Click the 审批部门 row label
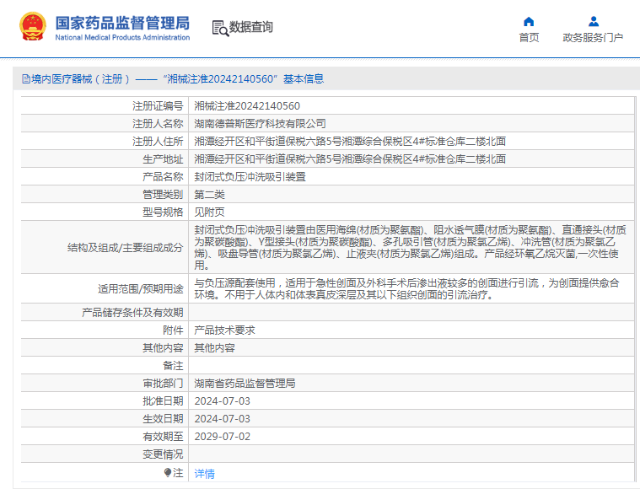Image resolution: width=640 pixels, height=489 pixels. coord(163,384)
